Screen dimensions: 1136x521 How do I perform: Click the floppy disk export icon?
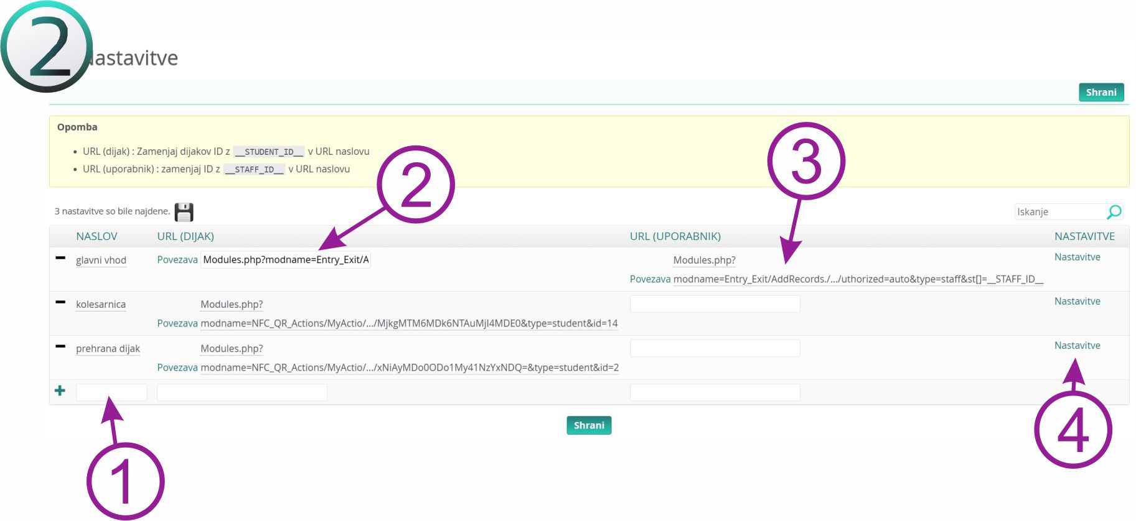pyautogui.click(x=184, y=212)
